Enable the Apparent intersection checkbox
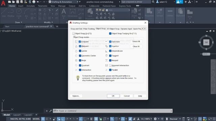216x121 pixels. pos(110,66)
